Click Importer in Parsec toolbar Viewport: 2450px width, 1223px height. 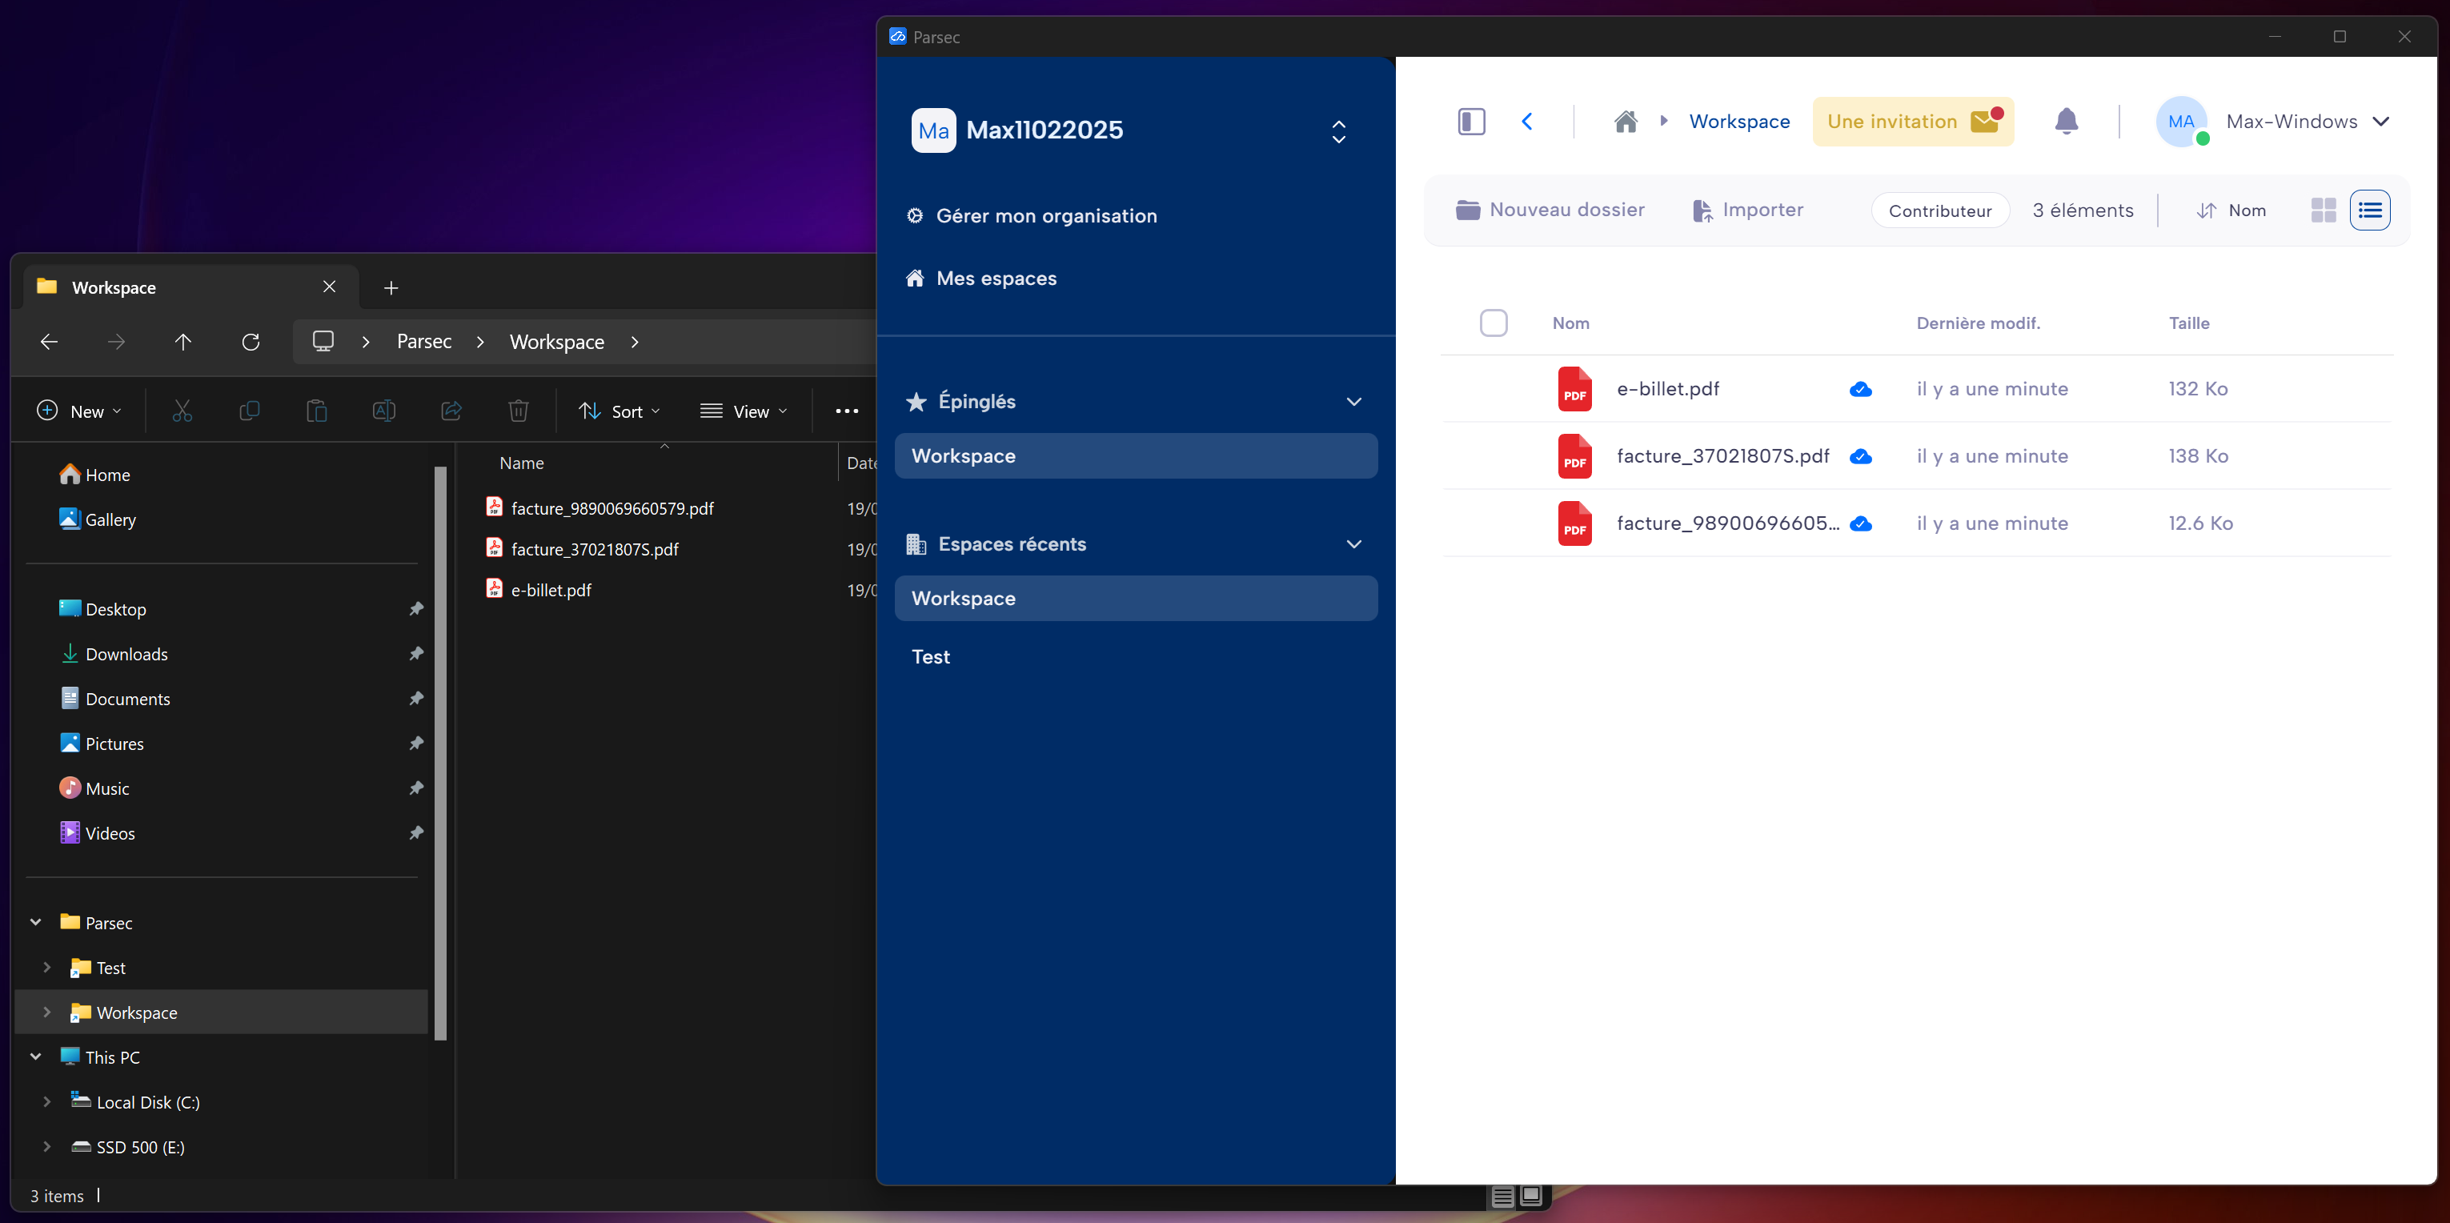click(1747, 211)
